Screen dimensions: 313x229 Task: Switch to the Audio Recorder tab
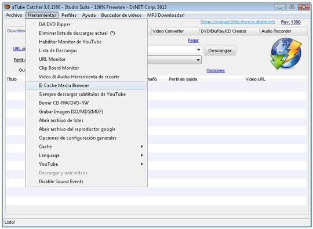coord(283,31)
